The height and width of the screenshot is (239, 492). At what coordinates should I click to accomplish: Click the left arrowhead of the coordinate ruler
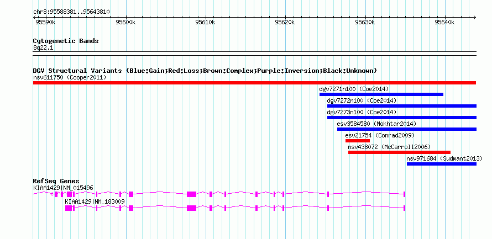pyautogui.click(x=34, y=17)
